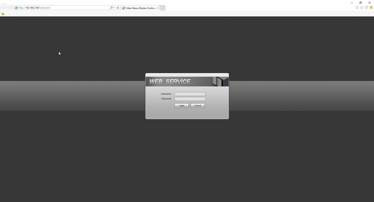Screen dimensions: 374x202
Task: Click the page icon in address bar
Action: click(x=16, y=7)
